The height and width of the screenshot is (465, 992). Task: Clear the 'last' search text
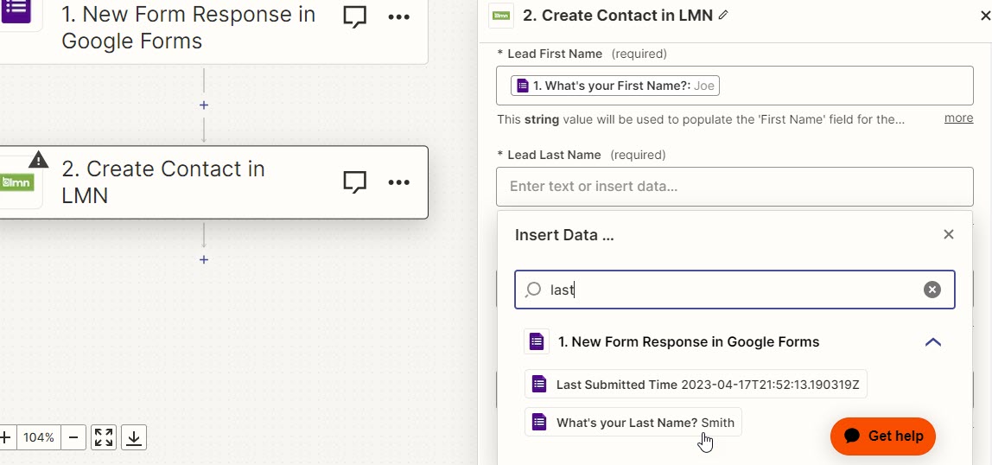click(x=932, y=290)
